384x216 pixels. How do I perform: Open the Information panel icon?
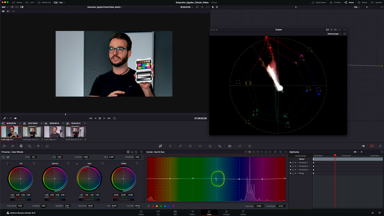380,146
